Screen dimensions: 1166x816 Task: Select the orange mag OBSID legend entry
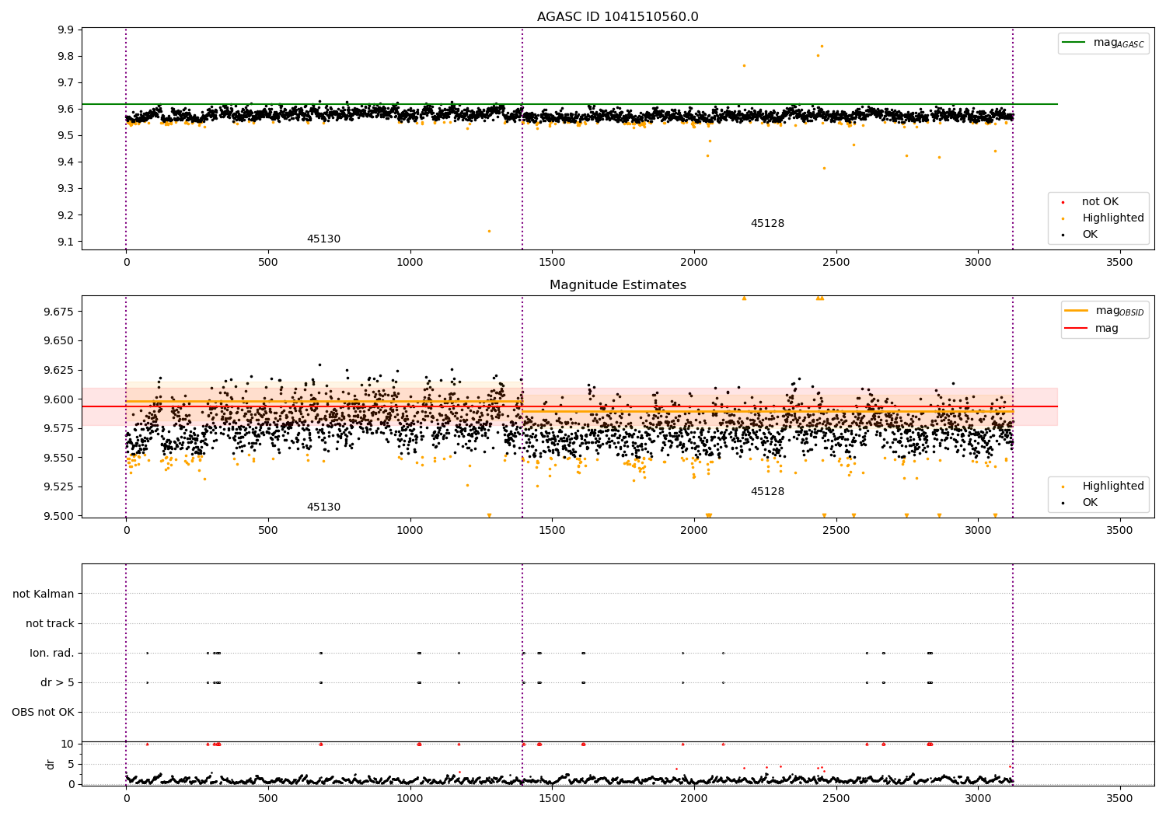click(1105, 311)
